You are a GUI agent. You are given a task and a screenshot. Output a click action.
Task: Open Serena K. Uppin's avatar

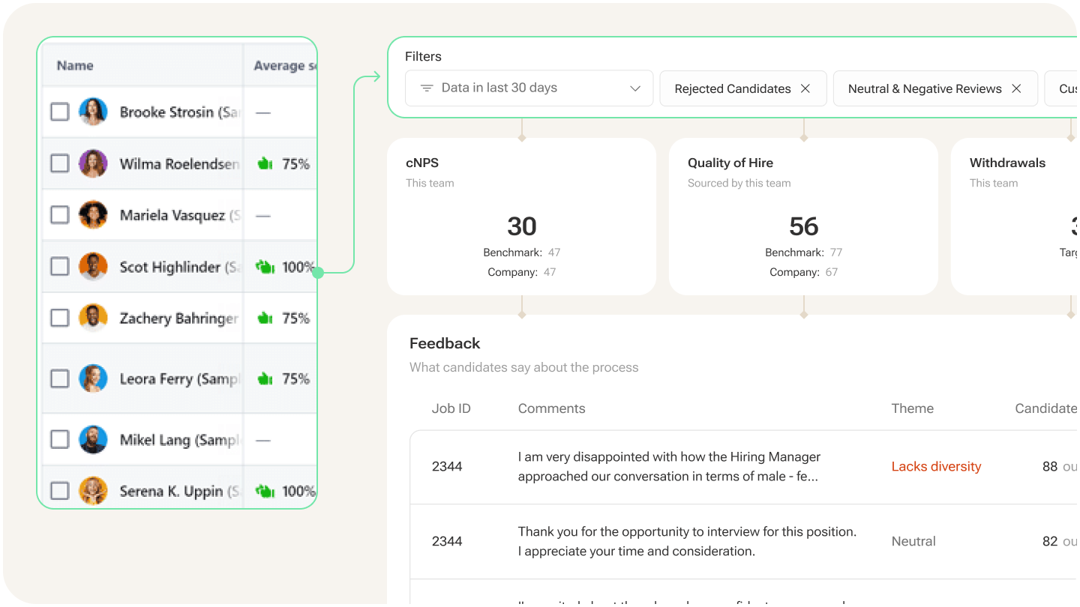(x=93, y=491)
